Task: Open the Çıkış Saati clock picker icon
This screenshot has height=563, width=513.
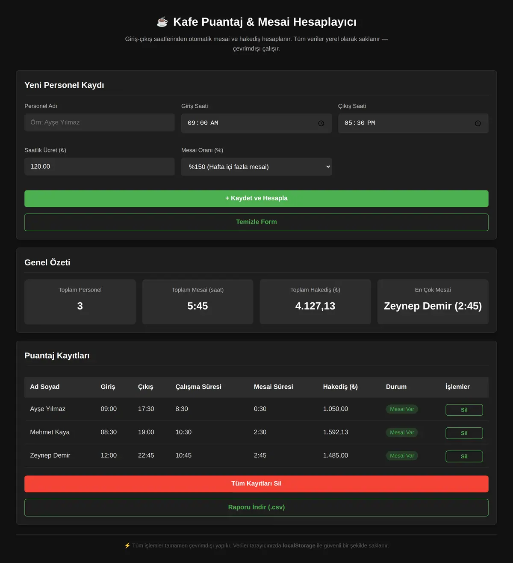Action: click(x=478, y=123)
